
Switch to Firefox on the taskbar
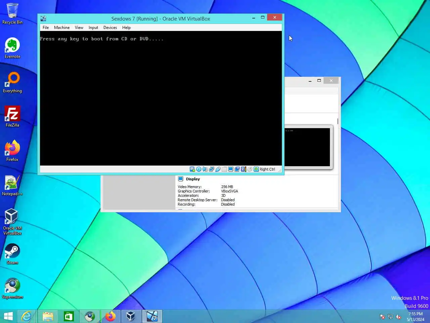click(x=110, y=316)
